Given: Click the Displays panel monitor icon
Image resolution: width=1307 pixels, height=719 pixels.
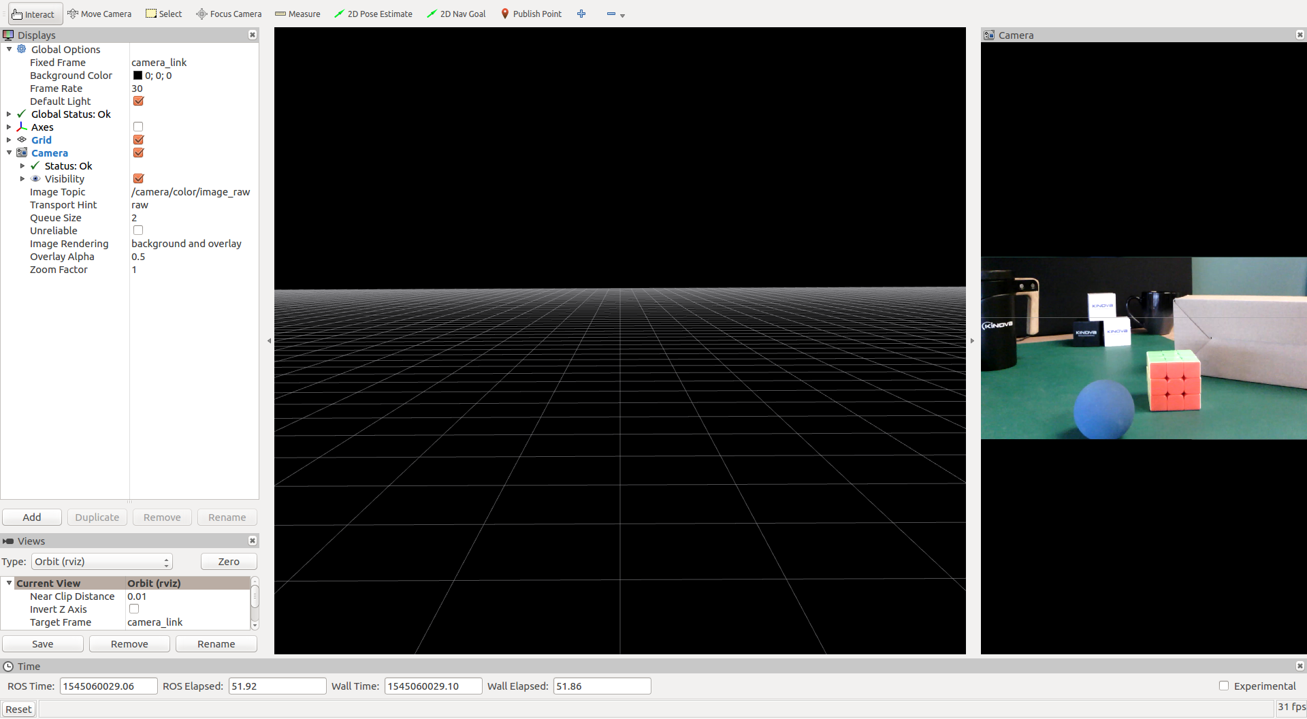Looking at the screenshot, I should click(8, 35).
